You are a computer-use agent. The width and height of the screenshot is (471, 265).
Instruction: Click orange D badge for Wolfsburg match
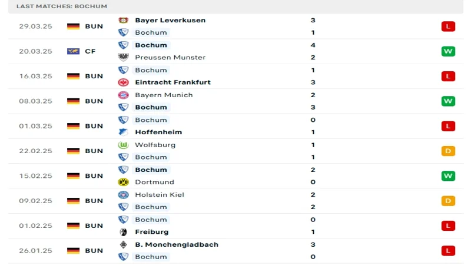448,151
